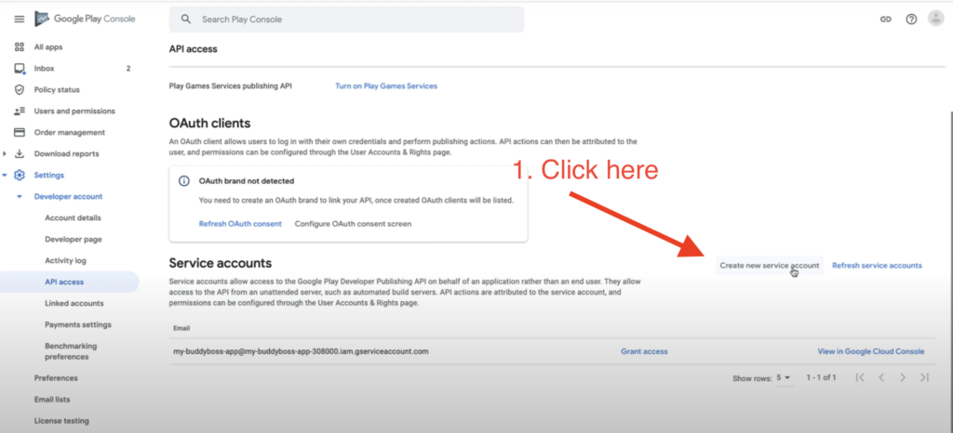Open the Activity log page
953x433 pixels.
pyautogui.click(x=65, y=261)
